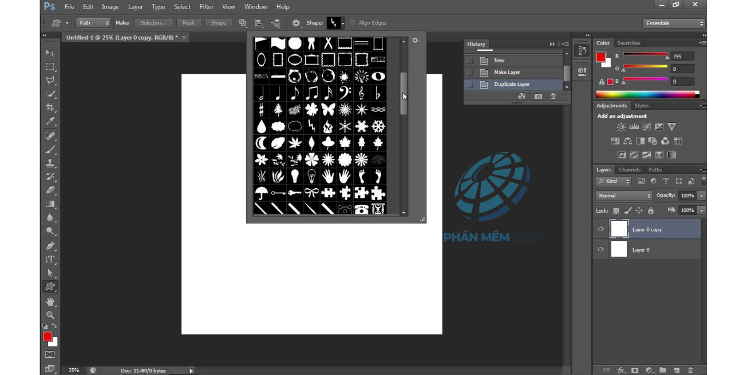Open the Path tool mode dropdown
The width and height of the screenshot is (747, 375).
(x=93, y=23)
